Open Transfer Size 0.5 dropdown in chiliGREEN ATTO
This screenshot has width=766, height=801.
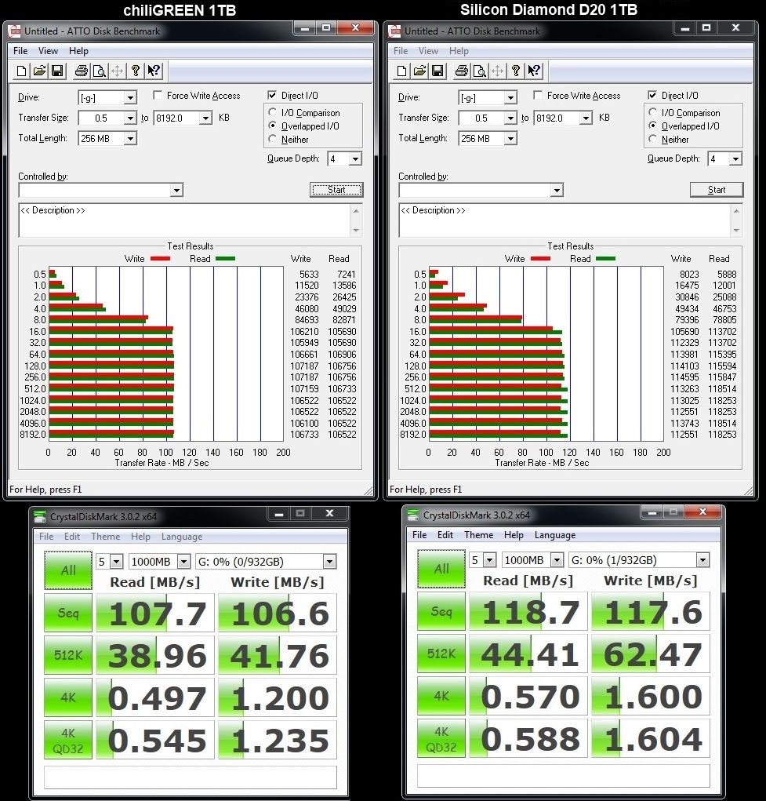130,118
